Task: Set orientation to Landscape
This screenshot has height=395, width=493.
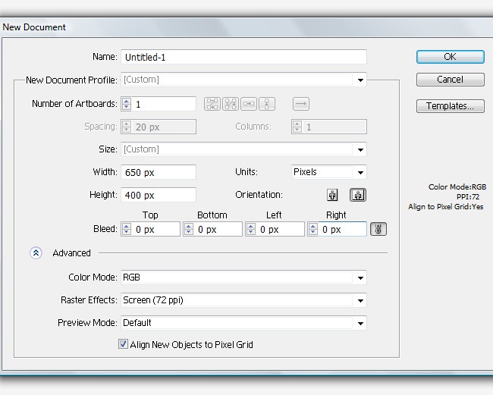Action: point(357,195)
